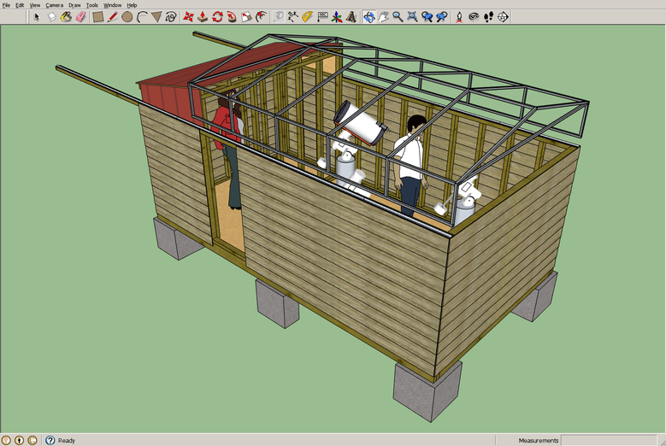The height and width of the screenshot is (446, 666).
Task: Select the red pencil Line tool
Action: pyautogui.click(x=113, y=17)
